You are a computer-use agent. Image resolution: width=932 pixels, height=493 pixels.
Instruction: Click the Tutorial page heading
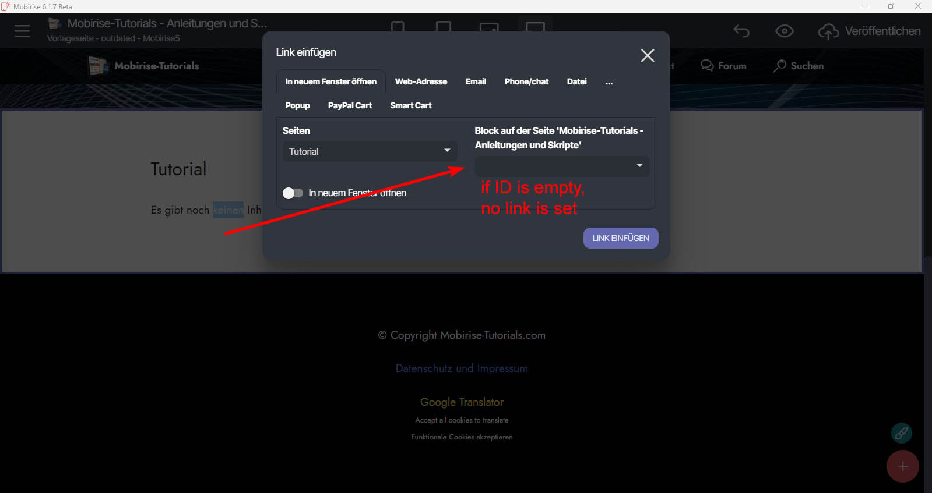tap(178, 169)
